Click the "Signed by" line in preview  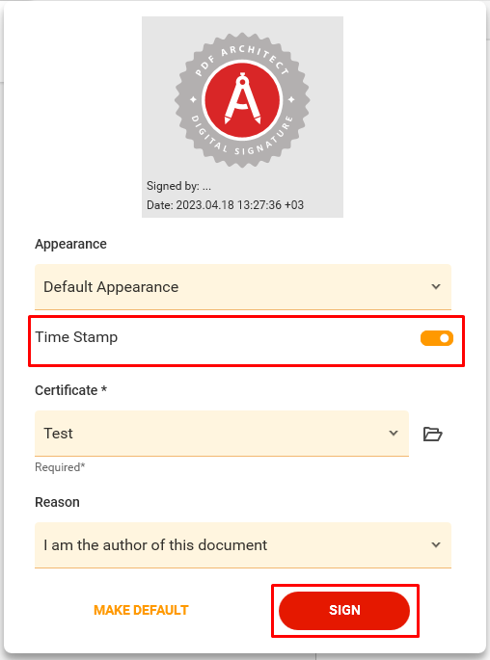click(178, 186)
